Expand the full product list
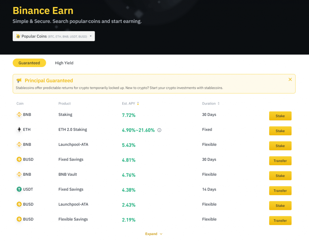The height and width of the screenshot is (241, 309). pos(154,234)
